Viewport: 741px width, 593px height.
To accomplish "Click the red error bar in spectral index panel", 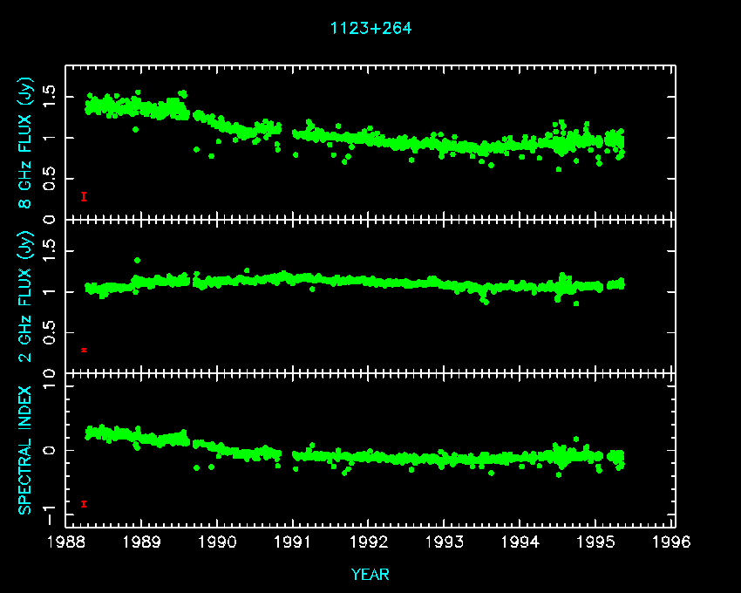I will [84, 504].
